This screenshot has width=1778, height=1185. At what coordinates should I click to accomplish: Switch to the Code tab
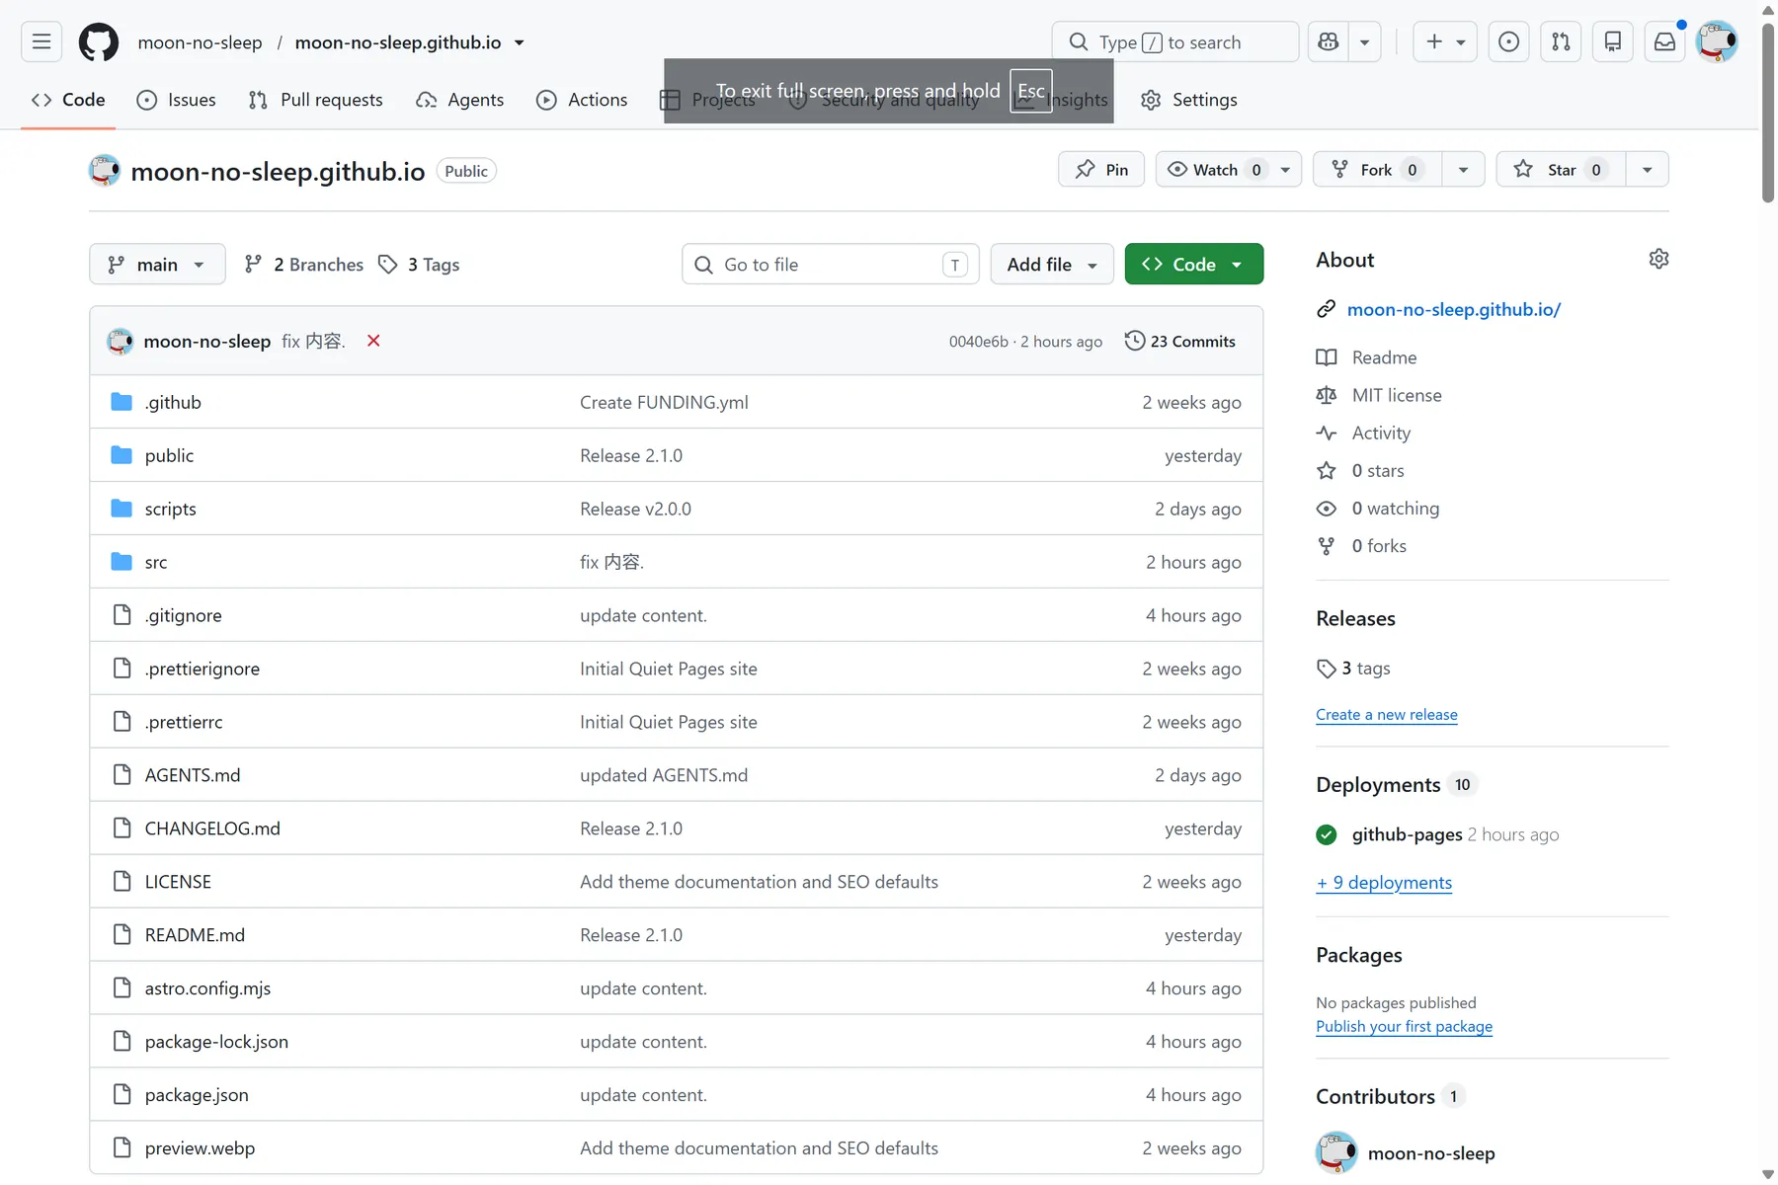click(x=68, y=100)
